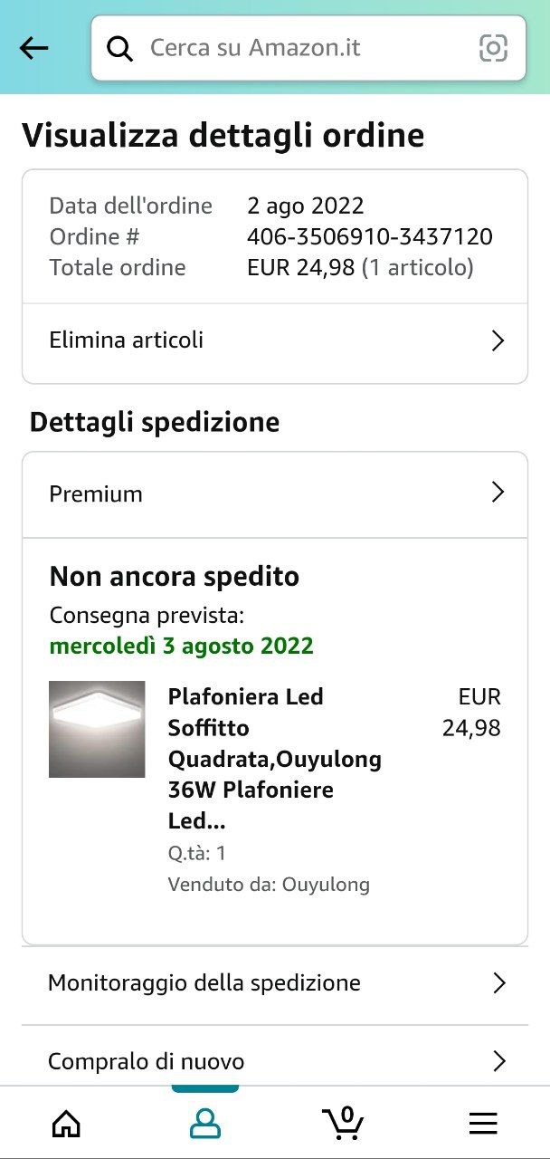Open camera lens search icon
550x1159 pixels.
pyautogui.click(x=493, y=48)
